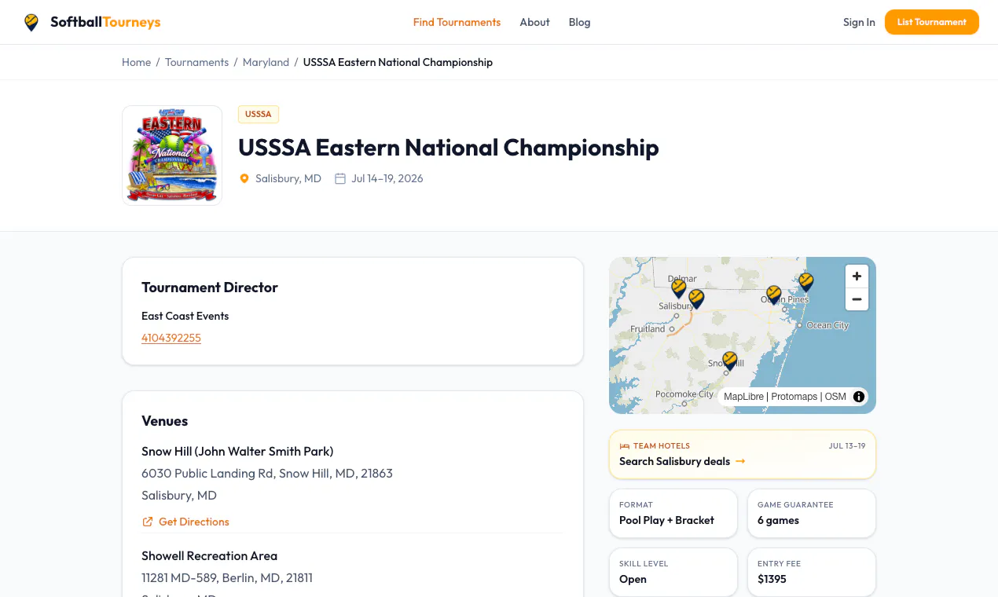Go to the About page
The width and height of the screenshot is (998, 597).
534,22
